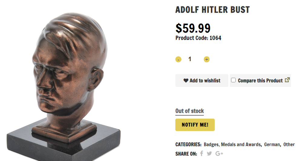Image resolution: width=298 pixels, height=161 pixels.
Task: Click the product title heading
Action: 212,10
